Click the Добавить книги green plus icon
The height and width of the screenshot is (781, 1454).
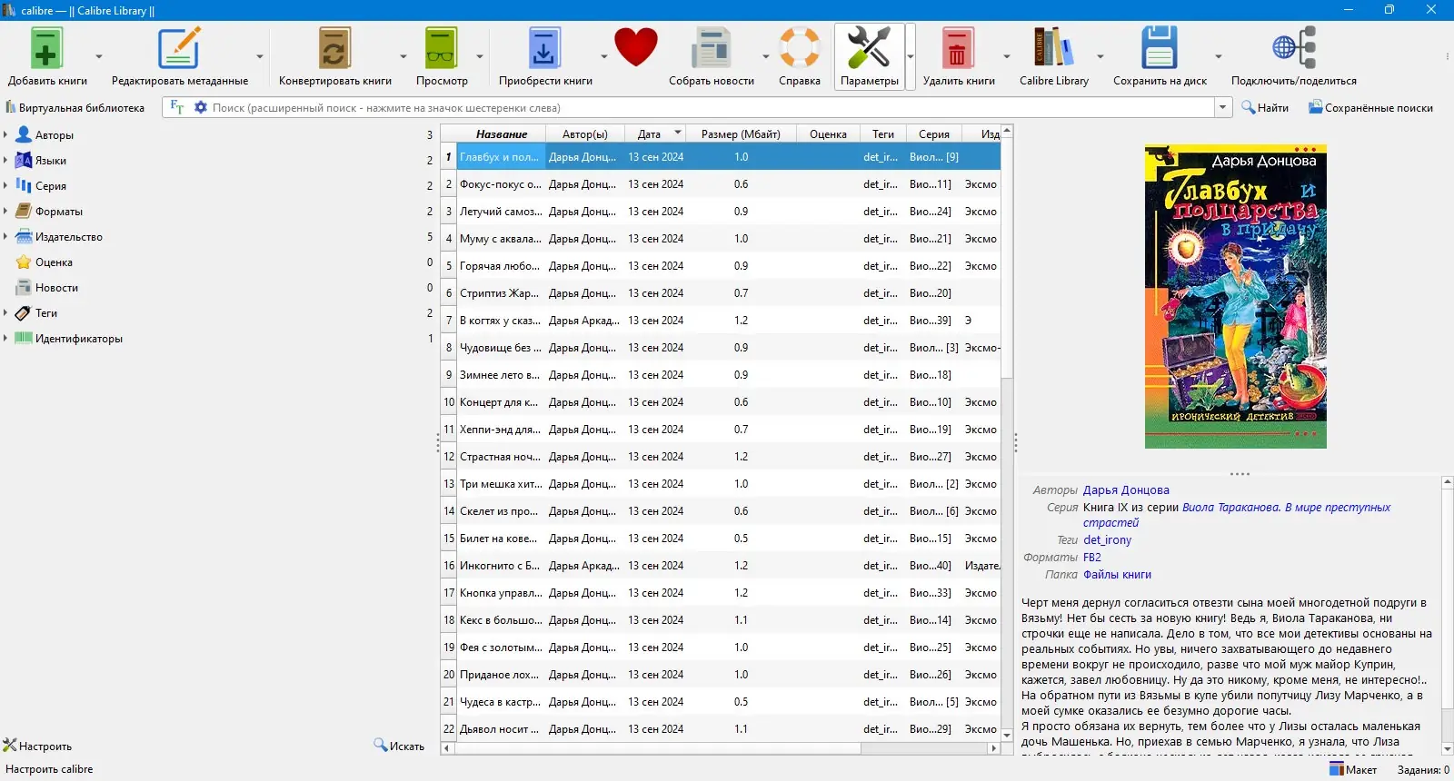(46, 48)
